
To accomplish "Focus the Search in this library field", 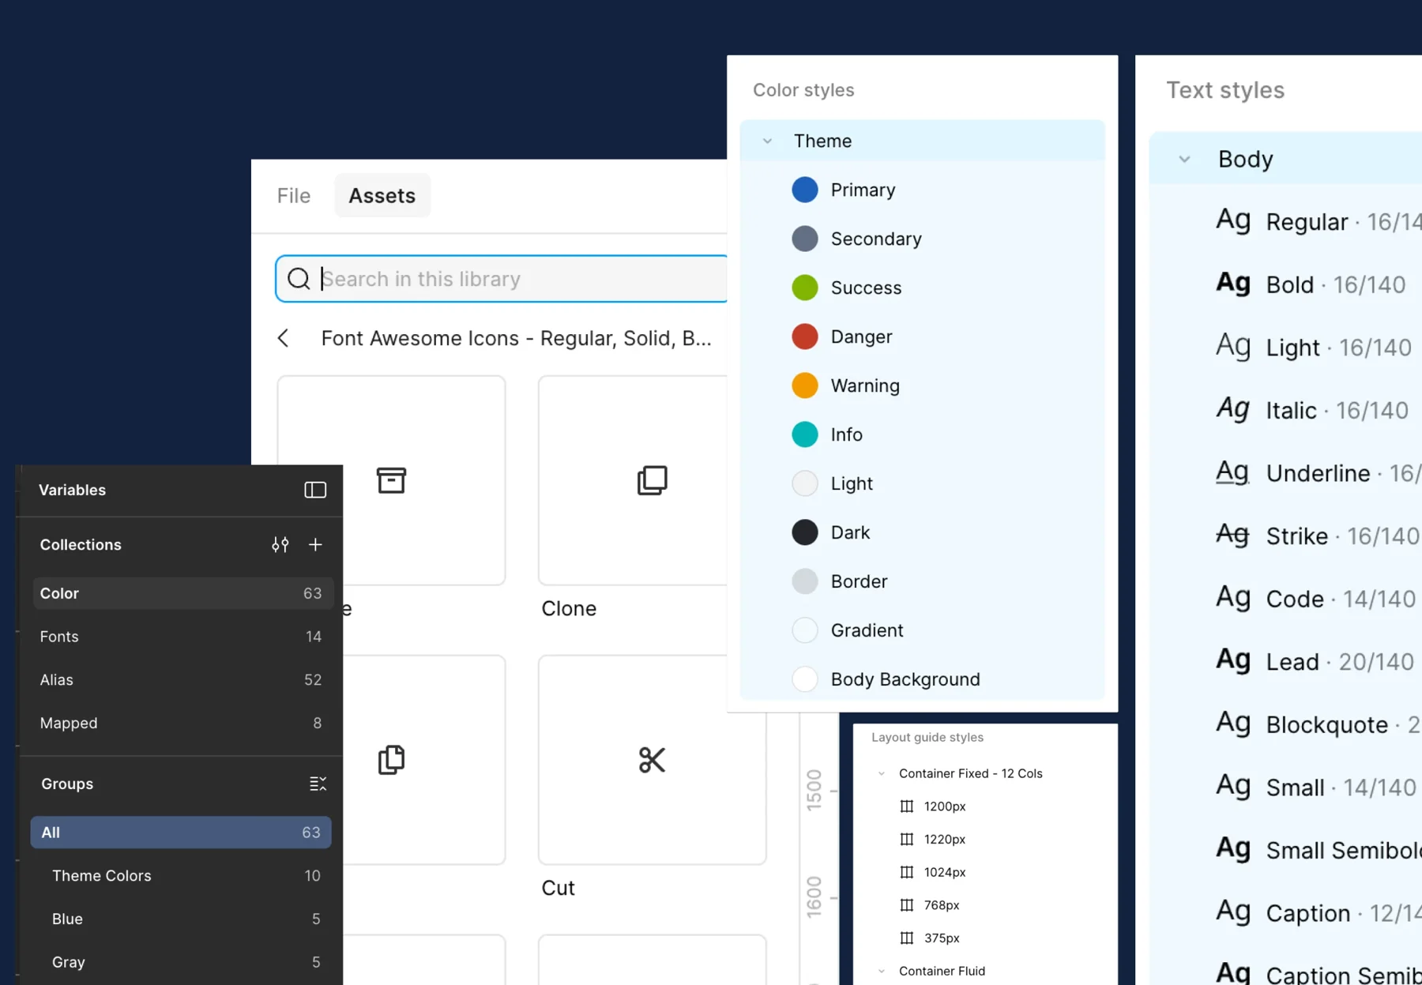I will click(502, 279).
